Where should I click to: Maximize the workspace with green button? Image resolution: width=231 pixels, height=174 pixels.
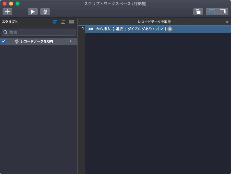(18, 4)
